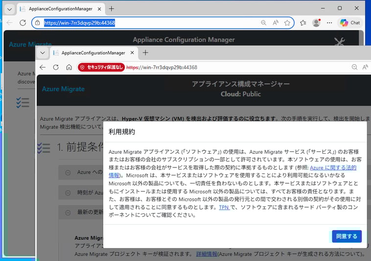Click the アプライアンス構成マネージャー title text
Image resolution: width=371 pixels, height=261 pixels.
[241, 84]
